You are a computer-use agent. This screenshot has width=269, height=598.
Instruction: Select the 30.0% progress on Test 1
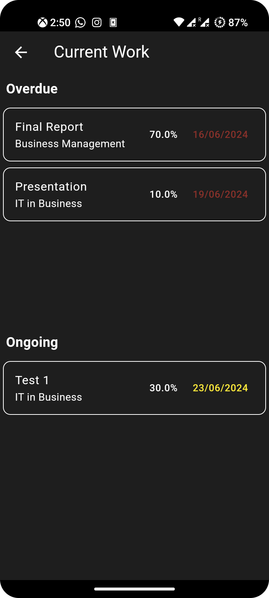[163, 388]
